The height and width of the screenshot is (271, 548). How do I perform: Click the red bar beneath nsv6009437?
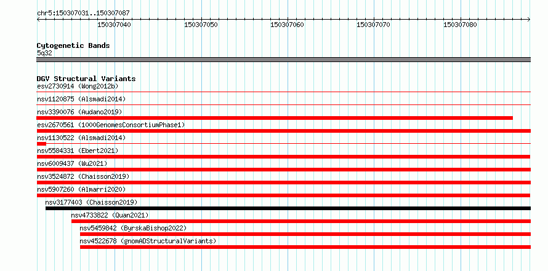283,170
